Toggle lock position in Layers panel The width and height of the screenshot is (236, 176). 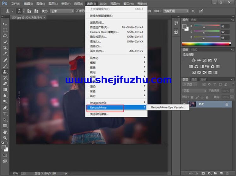[x=202, y=97]
